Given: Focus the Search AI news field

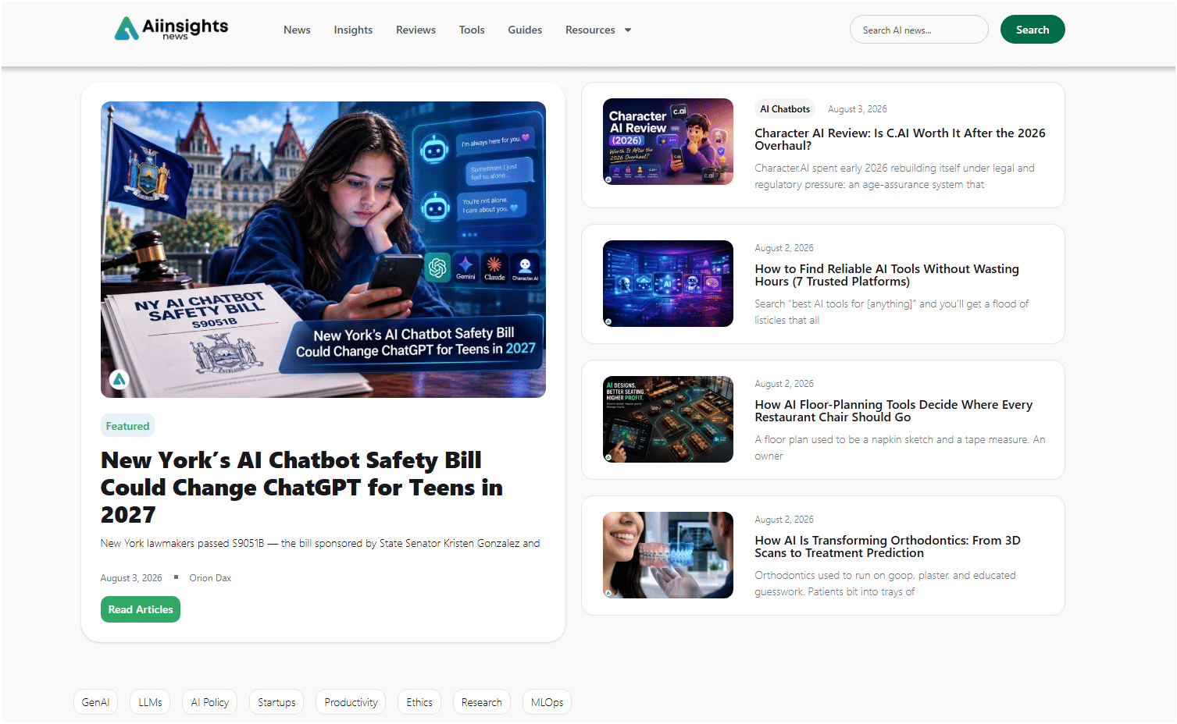Looking at the screenshot, I should tap(918, 30).
